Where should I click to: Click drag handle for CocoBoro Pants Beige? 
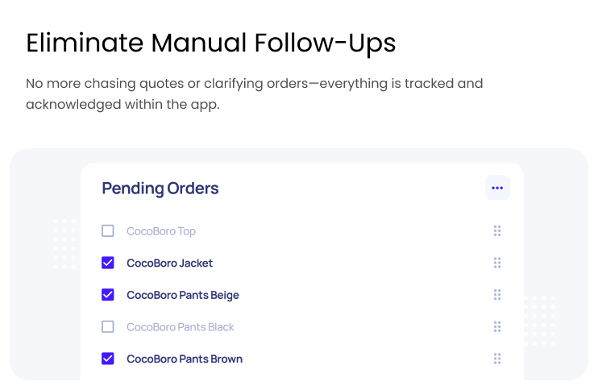[497, 295]
